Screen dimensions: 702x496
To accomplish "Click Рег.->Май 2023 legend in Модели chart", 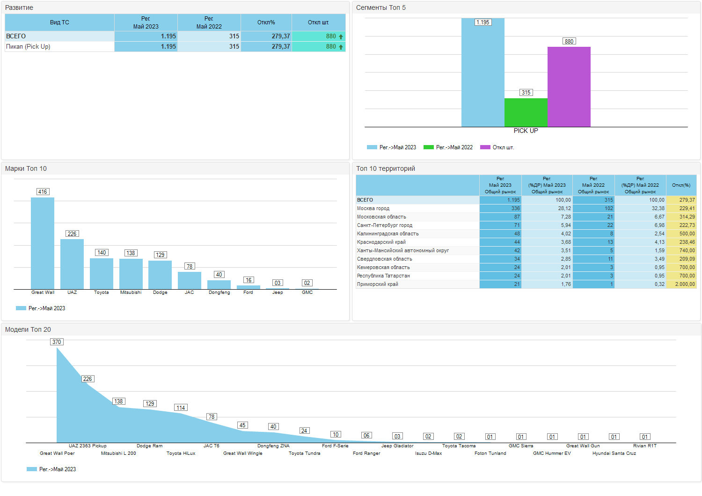I will [x=51, y=469].
